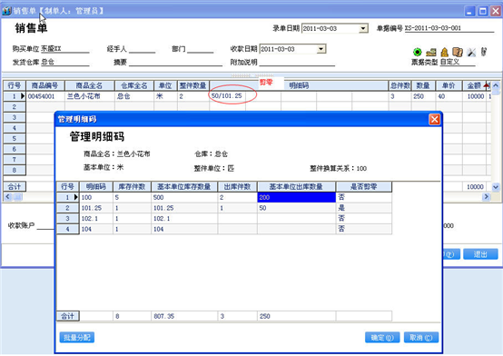The width and height of the screenshot is (503, 356).
Task: Click the 商品全名 cell 兰色小花布
Action: pos(90,96)
